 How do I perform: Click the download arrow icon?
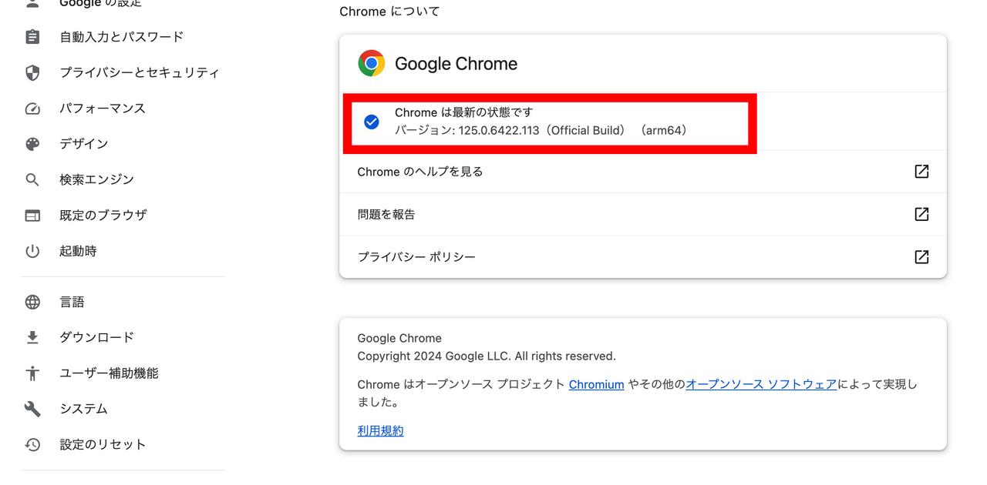(32, 337)
